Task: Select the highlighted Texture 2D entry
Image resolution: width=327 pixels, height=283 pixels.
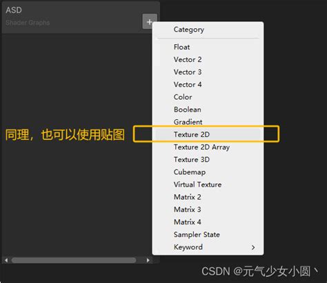Action: [x=208, y=134]
